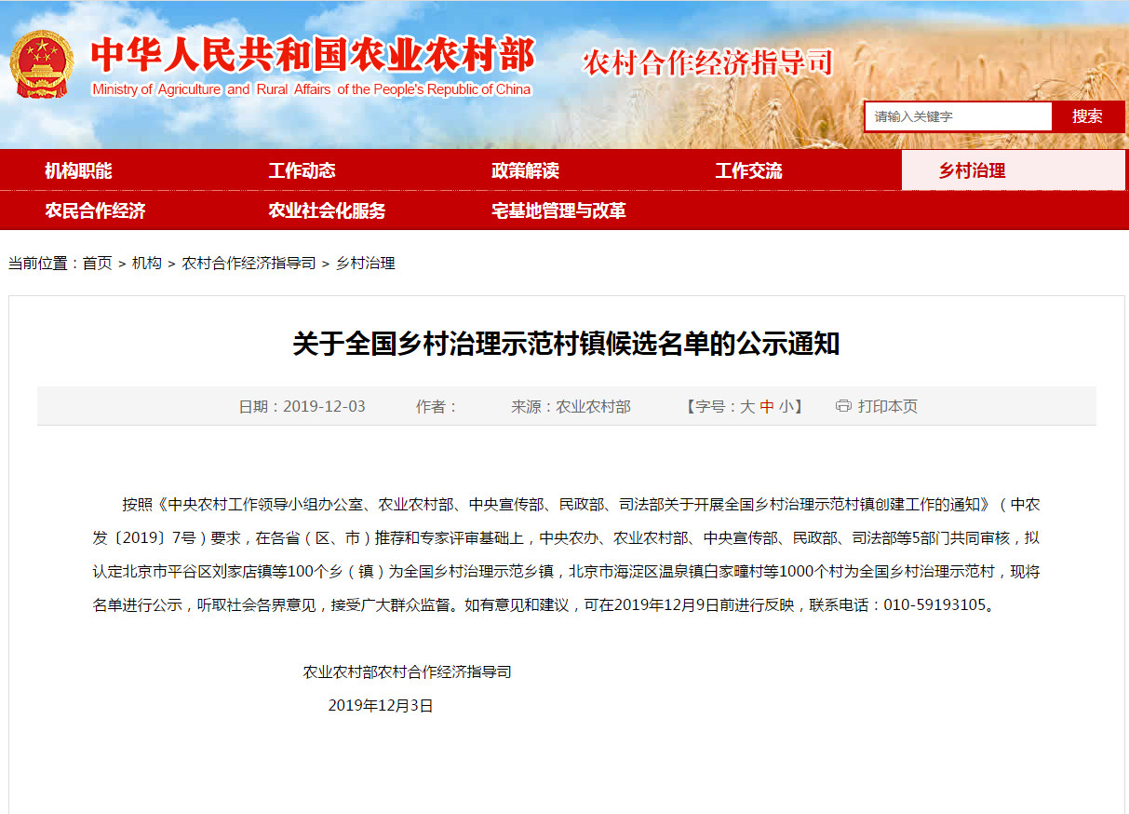Click the closing date 2019年12月3日

pyautogui.click(x=381, y=706)
